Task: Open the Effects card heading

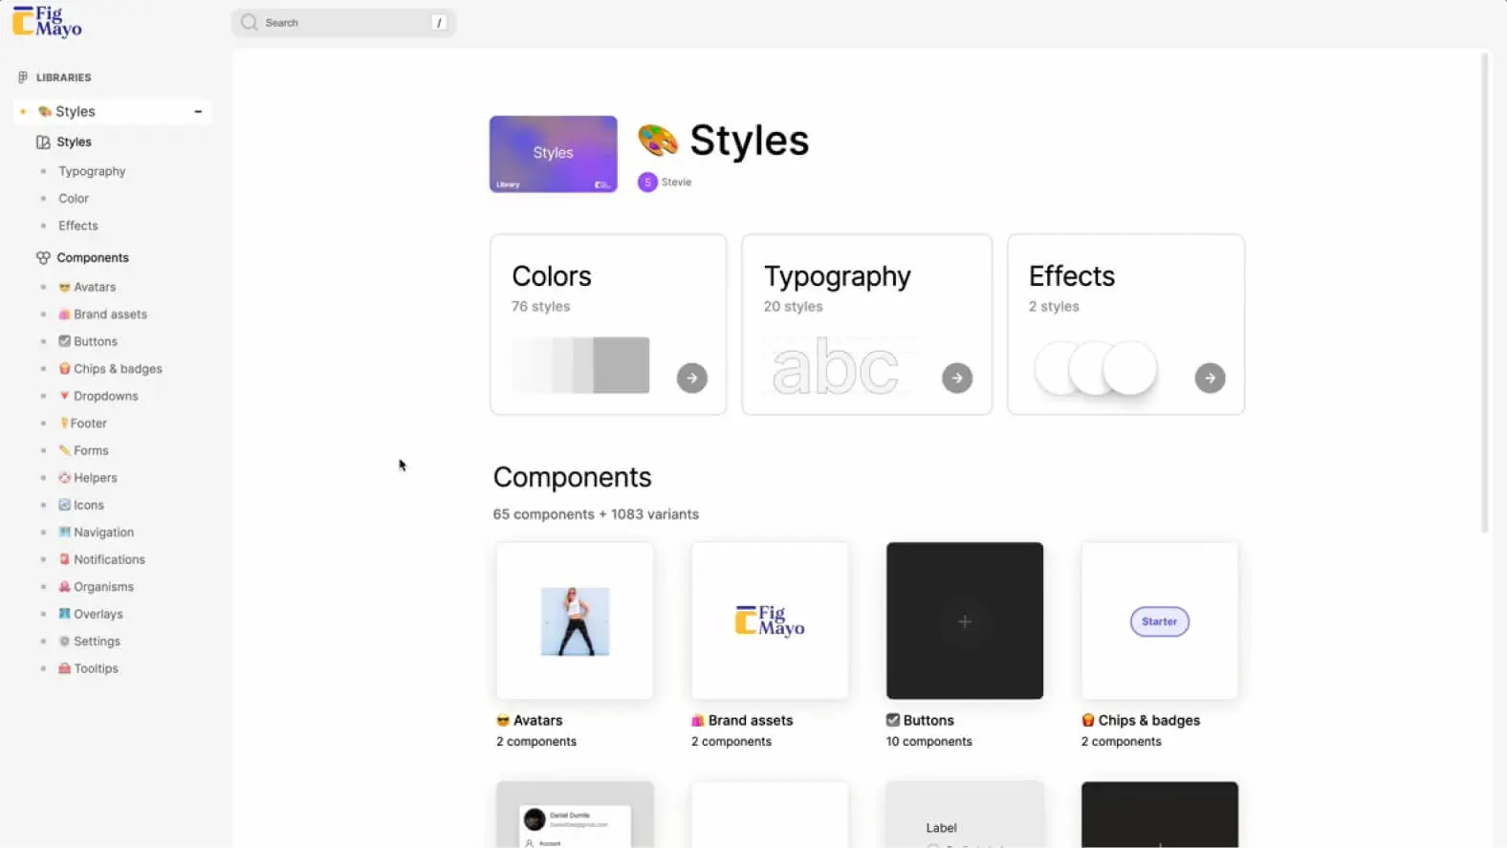Action: (x=1072, y=276)
